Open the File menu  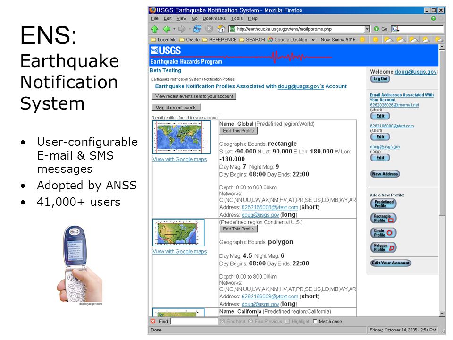coord(155,18)
